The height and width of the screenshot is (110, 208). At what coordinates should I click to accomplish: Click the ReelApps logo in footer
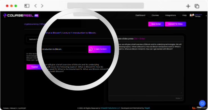(200, 108)
